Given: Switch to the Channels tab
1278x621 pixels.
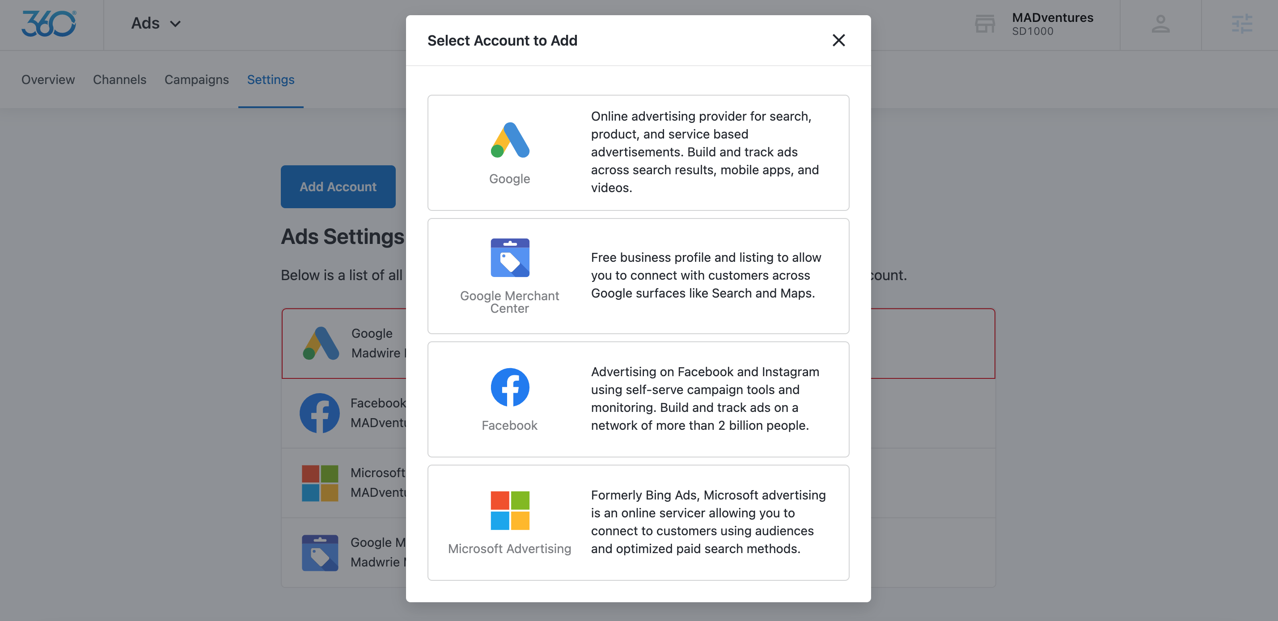Looking at the screenshot, I should pos(119,79).
